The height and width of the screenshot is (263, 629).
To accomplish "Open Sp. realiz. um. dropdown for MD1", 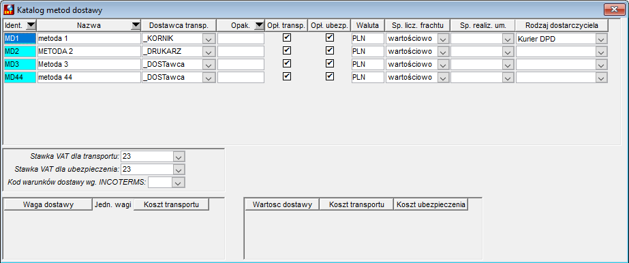I will tap(508, 39).
